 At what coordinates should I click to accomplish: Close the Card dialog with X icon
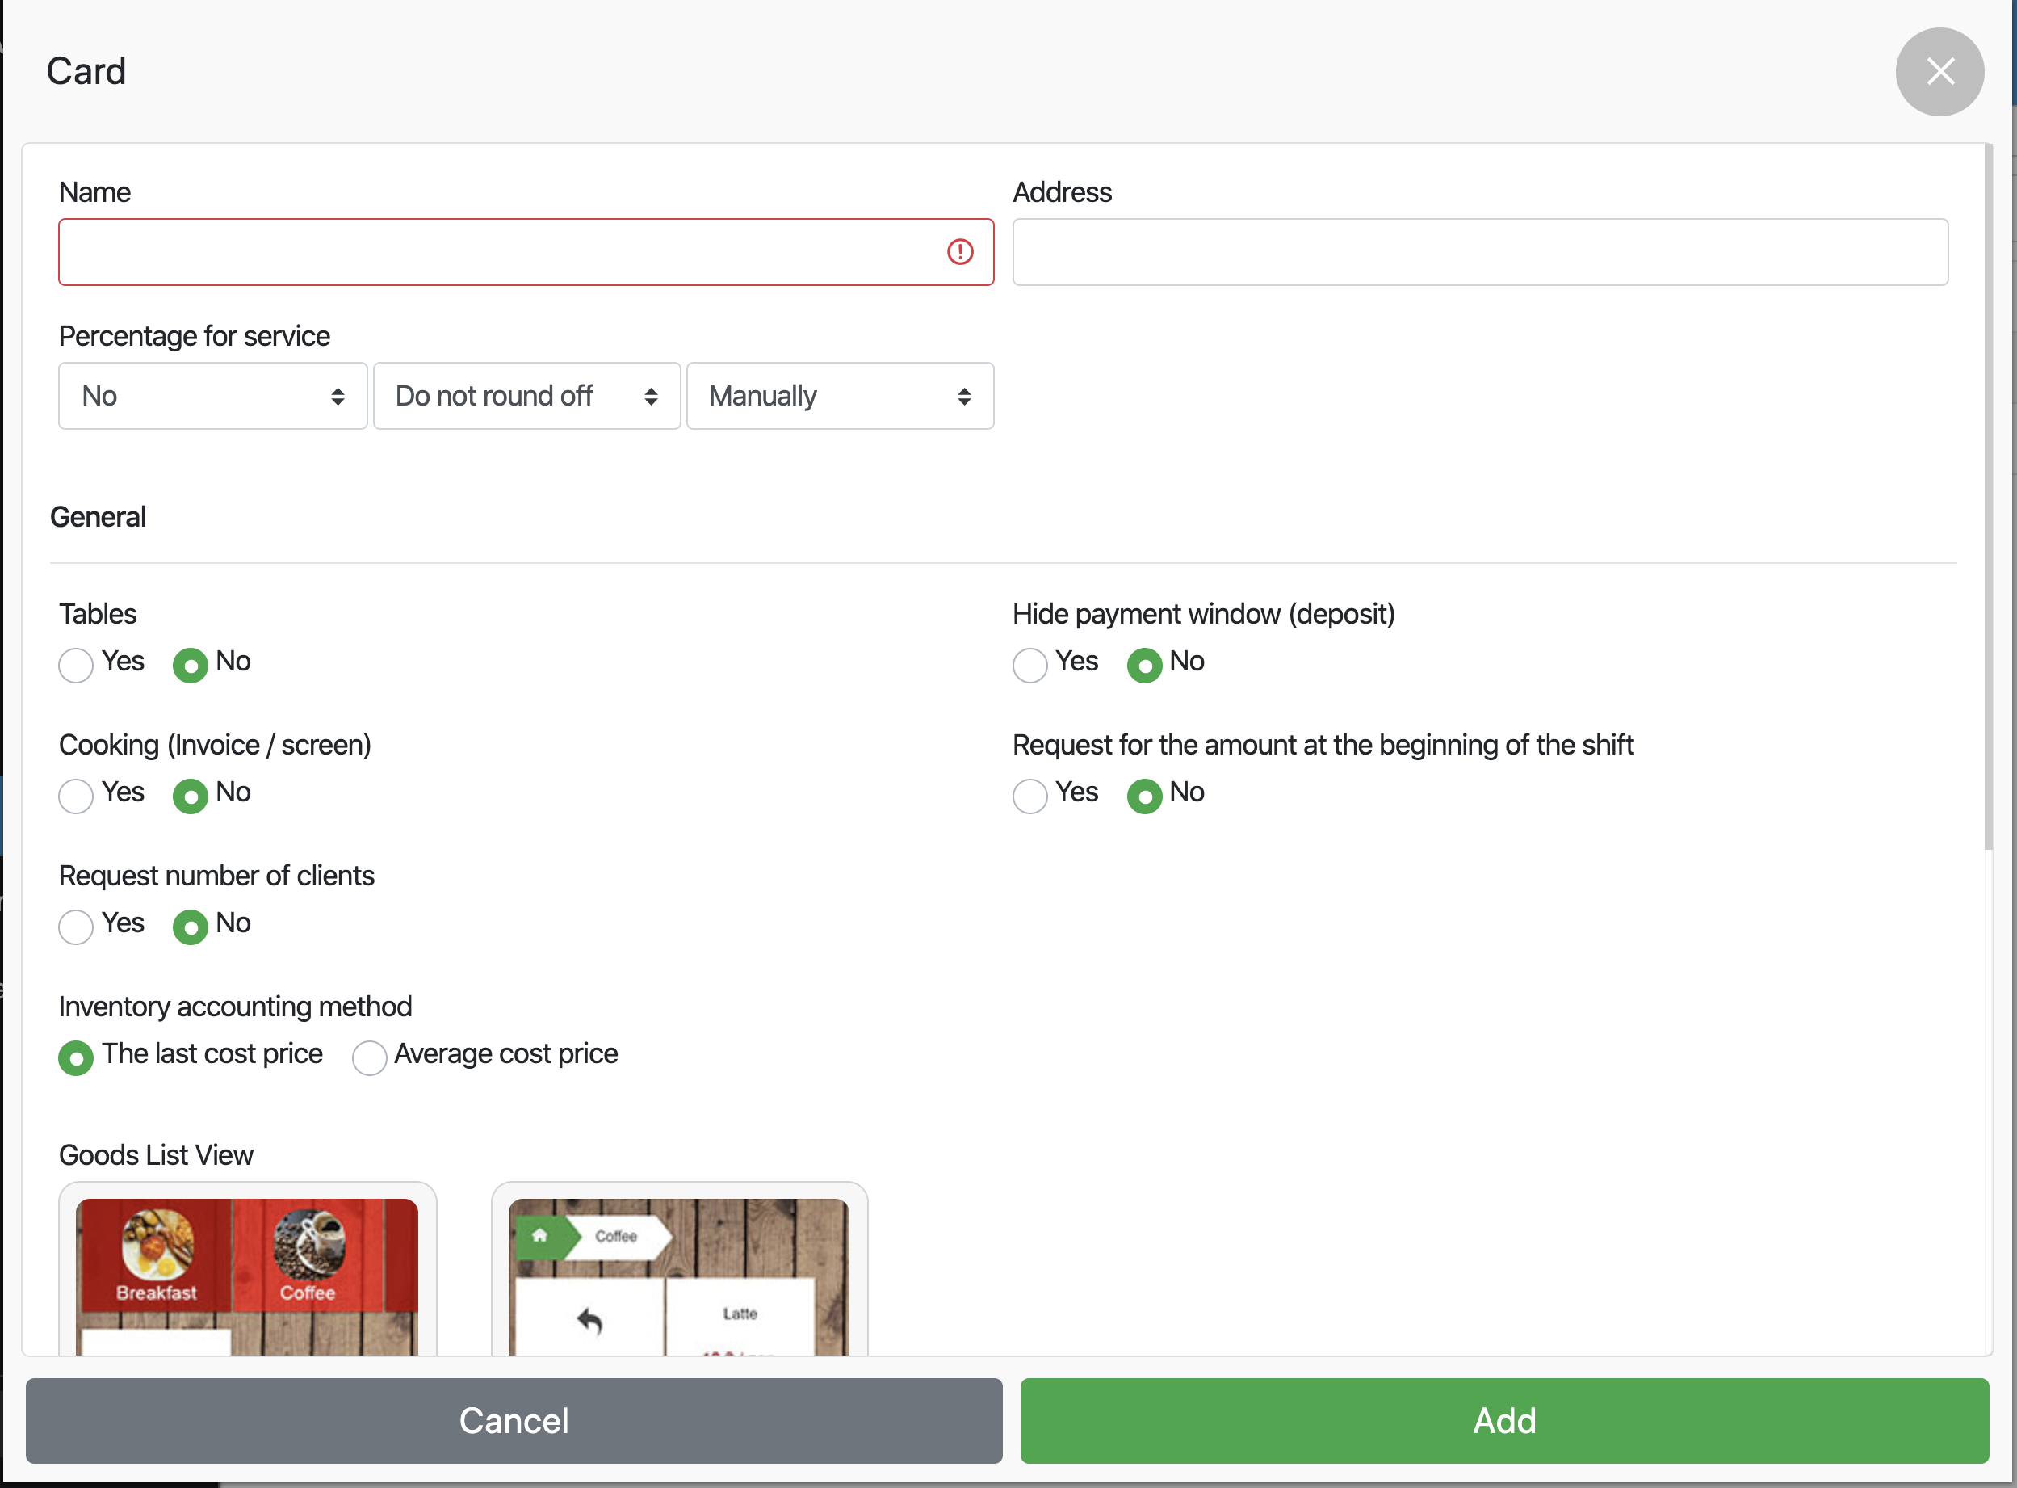click(1939, 71)
